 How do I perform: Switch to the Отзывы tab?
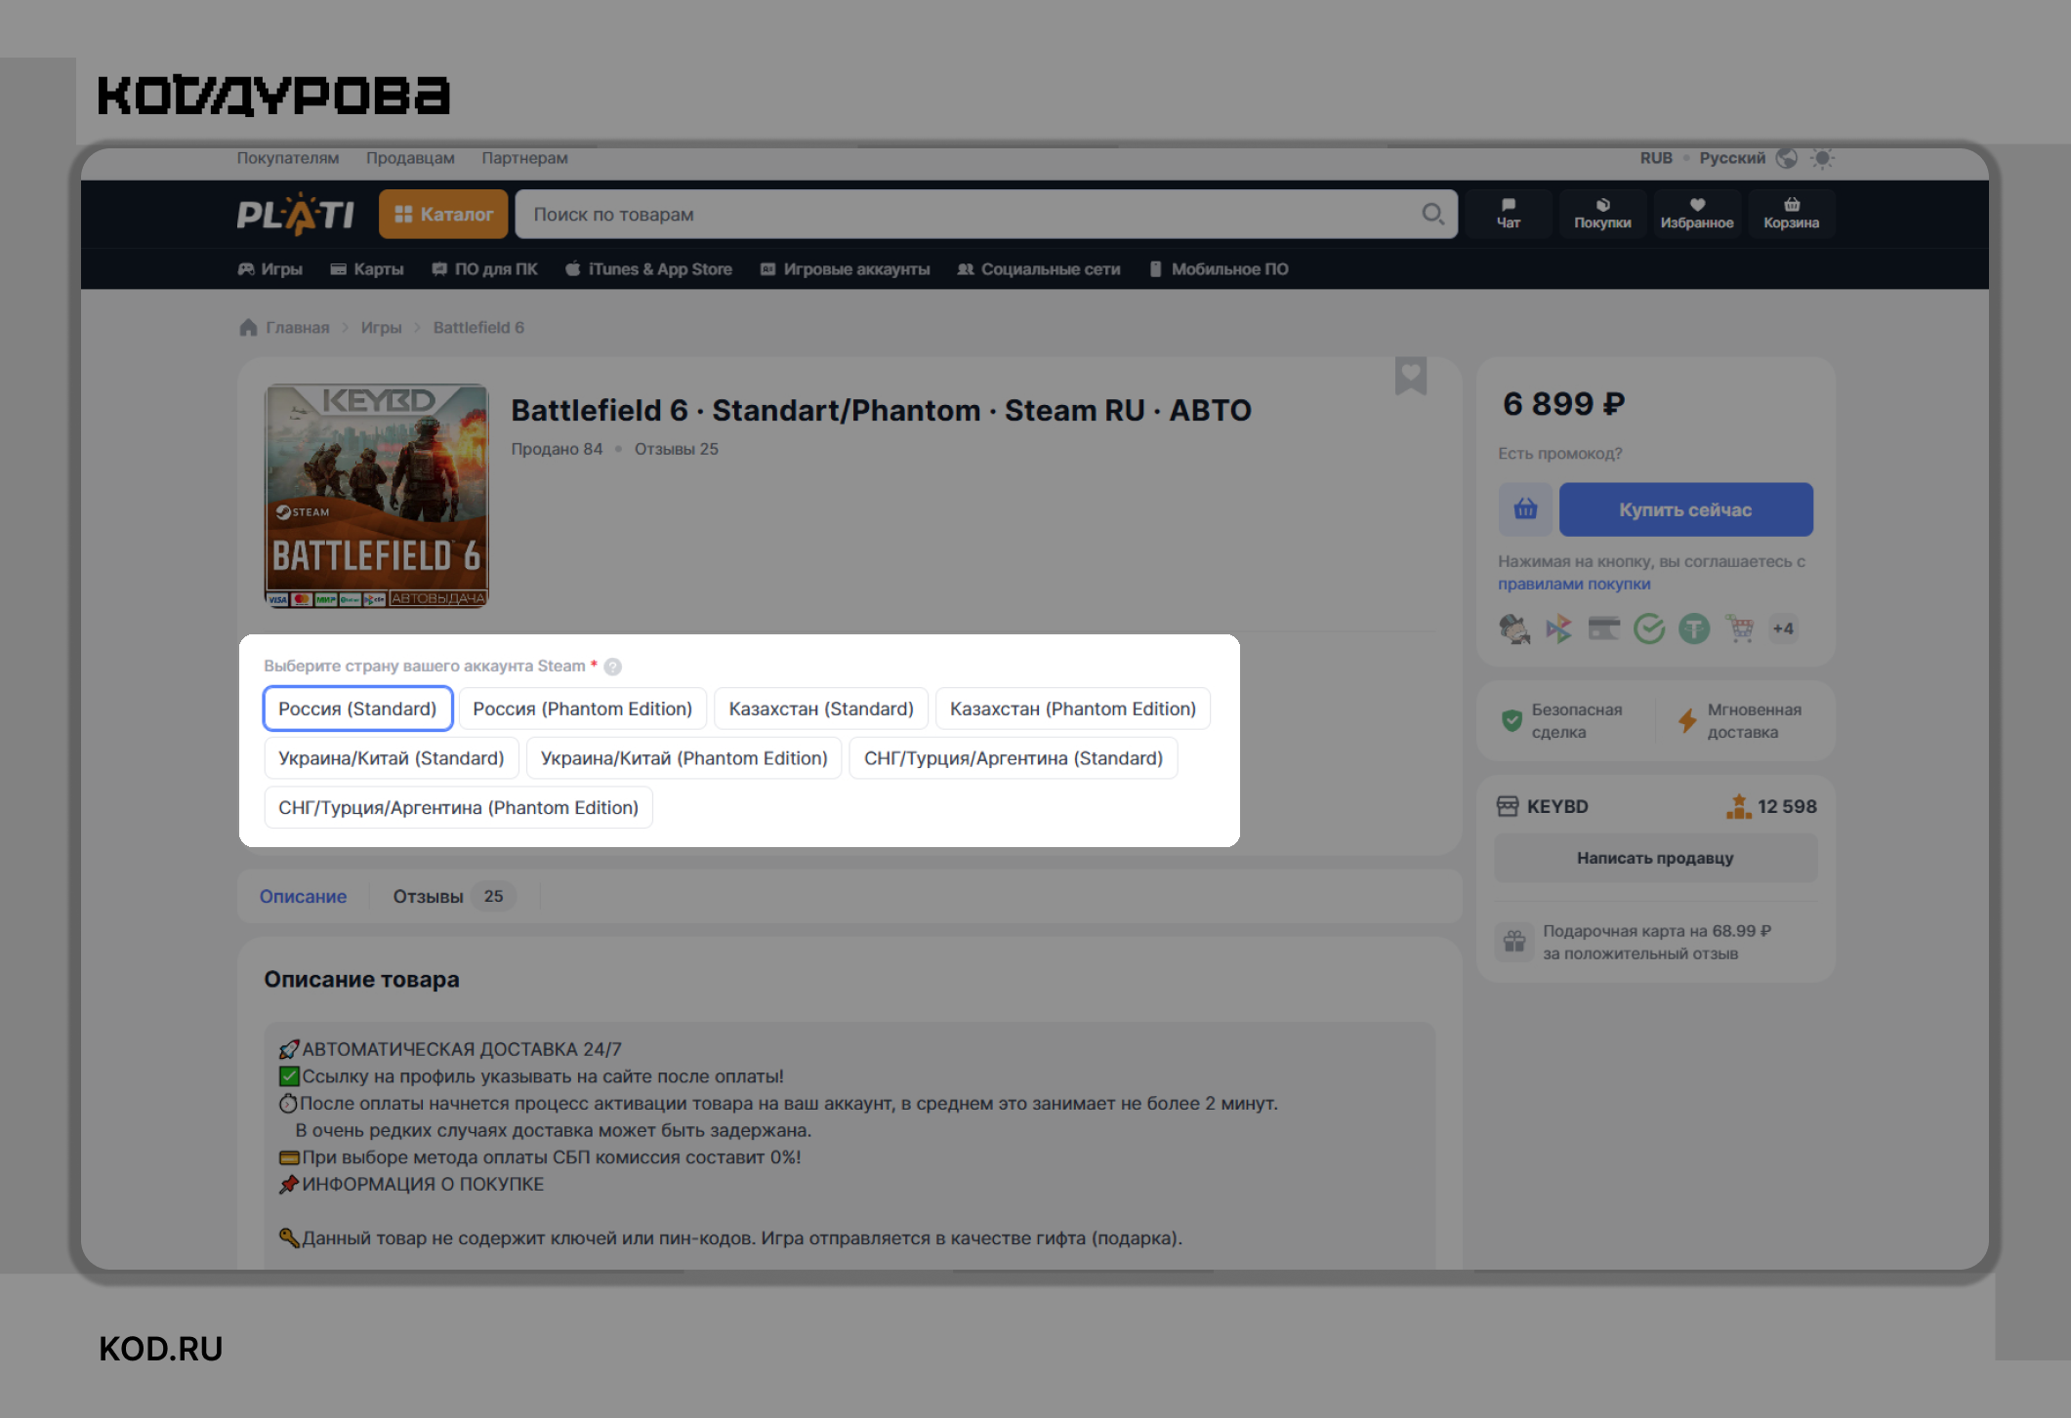click(453, 896)
